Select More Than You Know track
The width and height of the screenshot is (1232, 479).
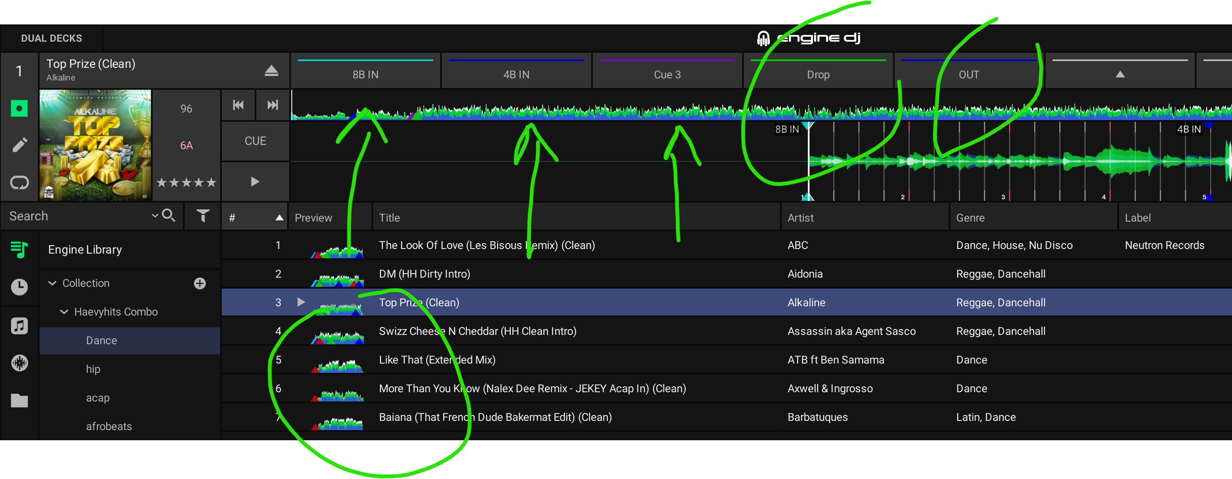tap(726, 389)
